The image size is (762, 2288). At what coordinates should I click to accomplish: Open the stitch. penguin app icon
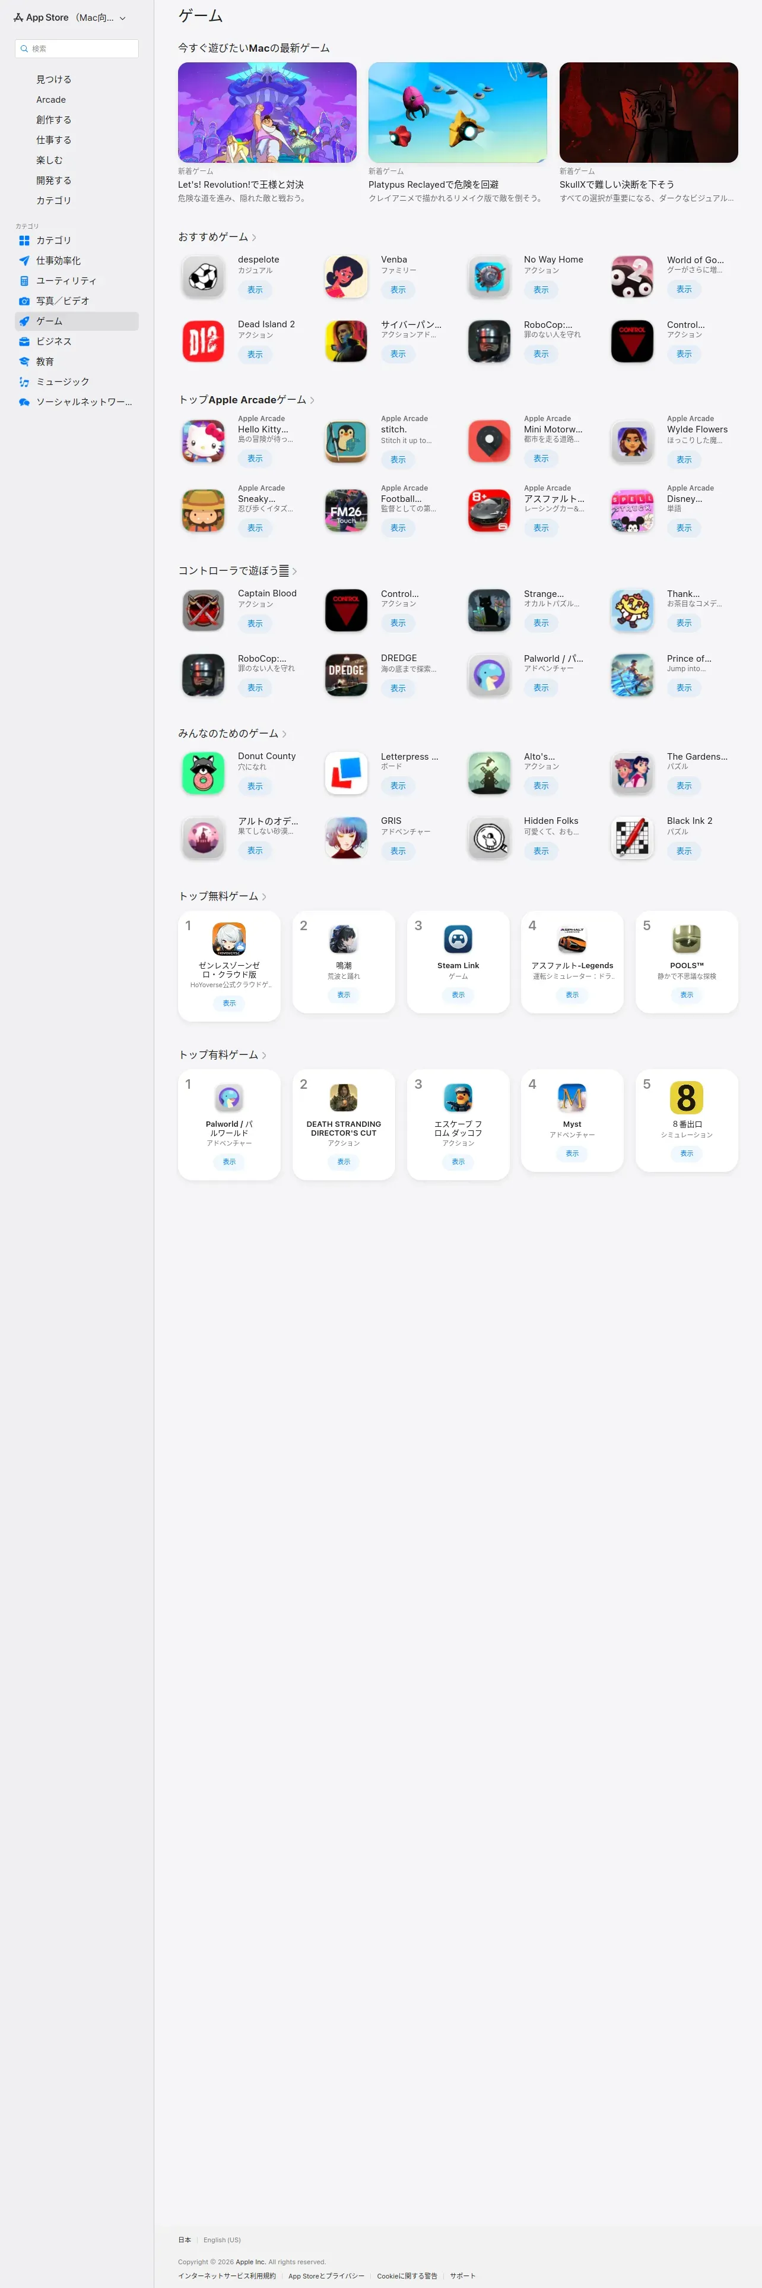pos(346,441)
